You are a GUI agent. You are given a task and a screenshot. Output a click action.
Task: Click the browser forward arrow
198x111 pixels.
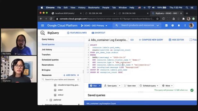(x=46, y=19)
